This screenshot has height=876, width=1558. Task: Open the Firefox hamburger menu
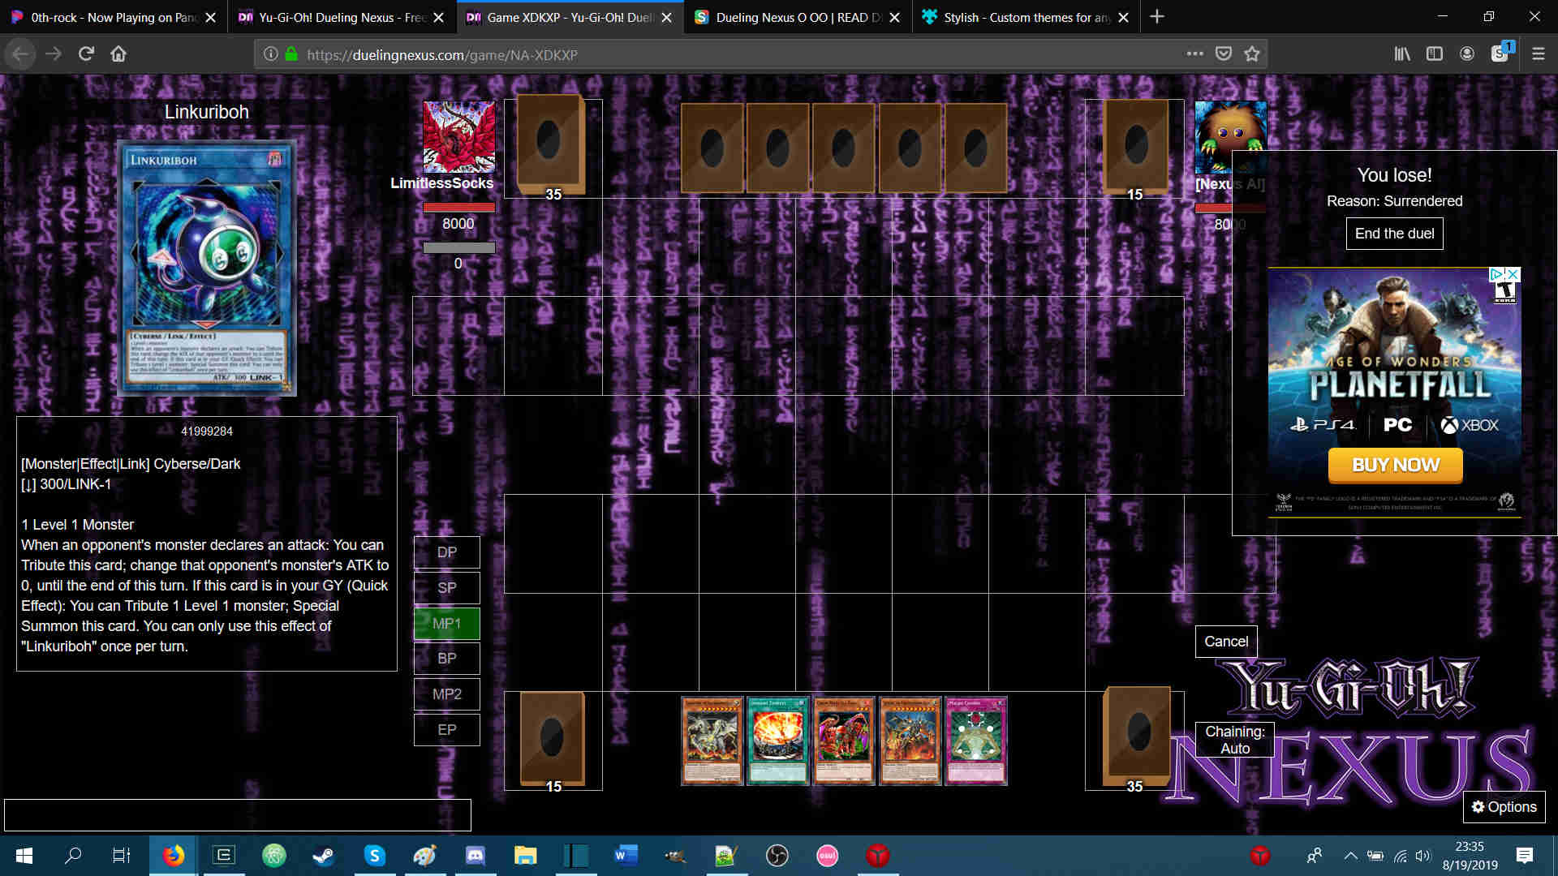1538,54
